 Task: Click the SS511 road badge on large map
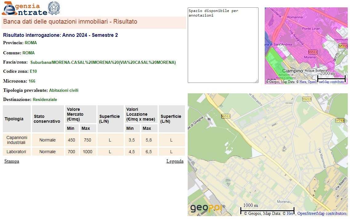(x=226, y=116)
